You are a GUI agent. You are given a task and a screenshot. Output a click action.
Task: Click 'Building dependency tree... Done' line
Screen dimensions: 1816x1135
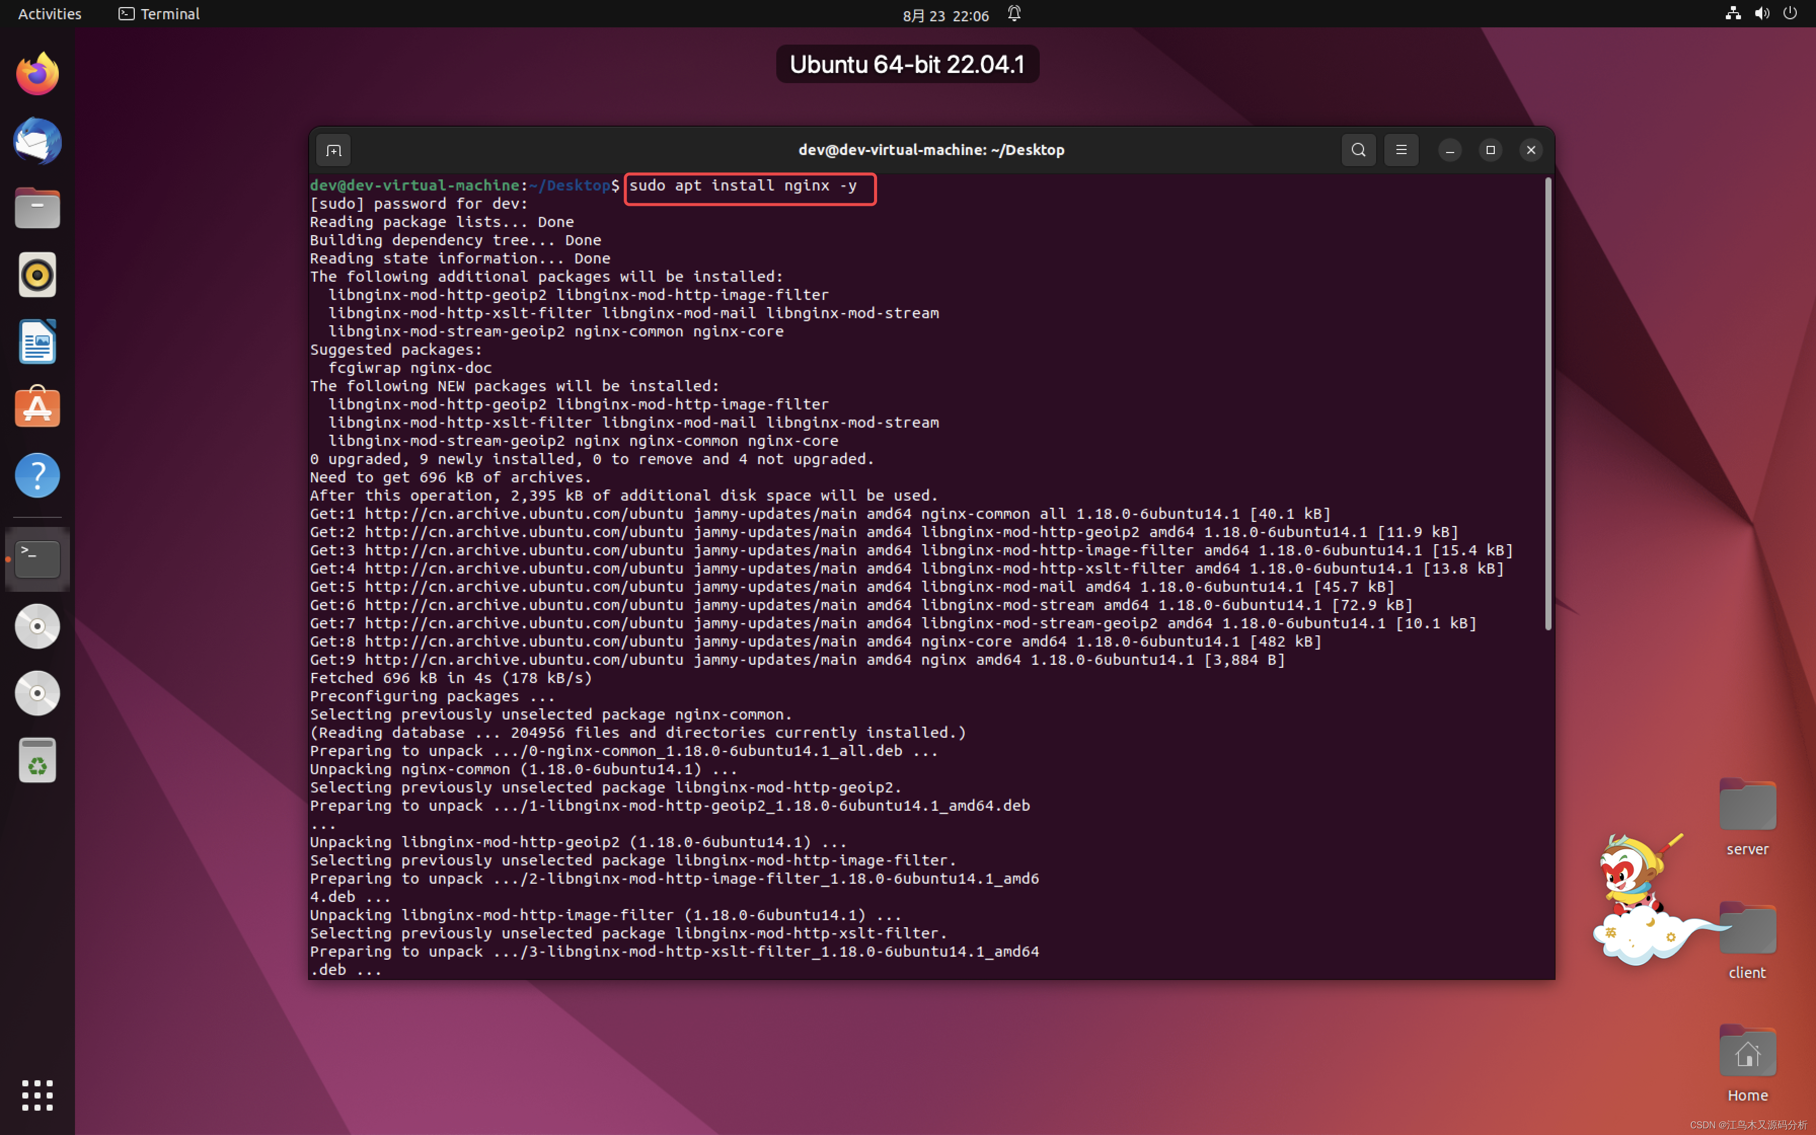[456, 240]
